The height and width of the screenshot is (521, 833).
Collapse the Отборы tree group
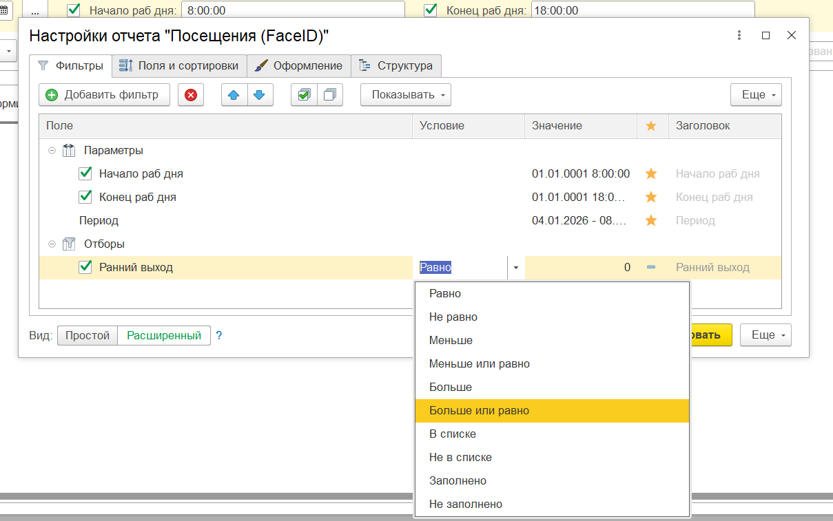click(x=52, y=244)
